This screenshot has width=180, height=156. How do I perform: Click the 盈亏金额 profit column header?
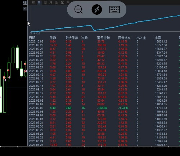pyautogui.click(x=103, y=38)
